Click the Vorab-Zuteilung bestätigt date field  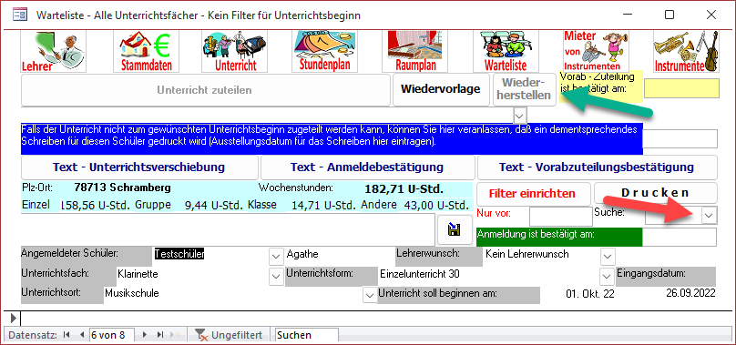(x=681, y=88)
